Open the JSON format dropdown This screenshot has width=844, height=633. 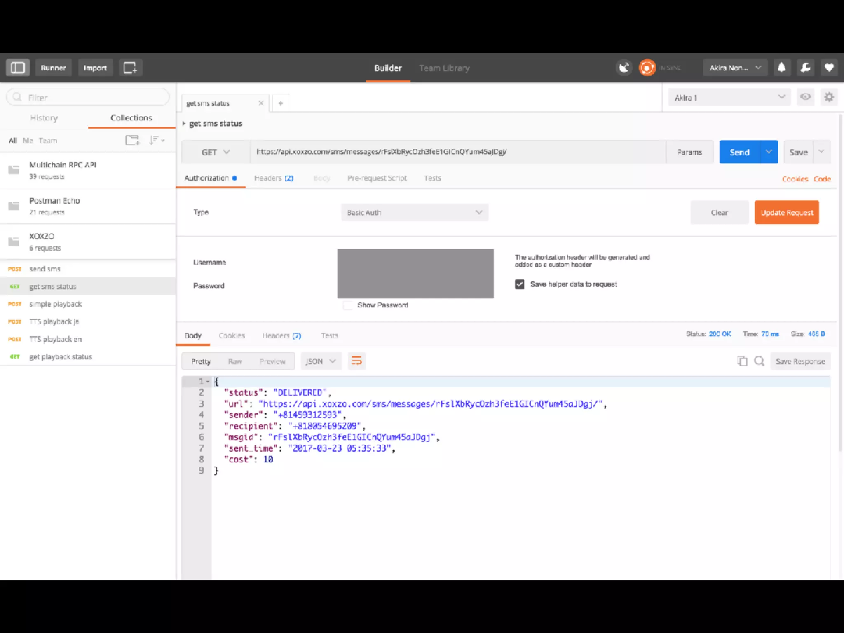point(321,361)
